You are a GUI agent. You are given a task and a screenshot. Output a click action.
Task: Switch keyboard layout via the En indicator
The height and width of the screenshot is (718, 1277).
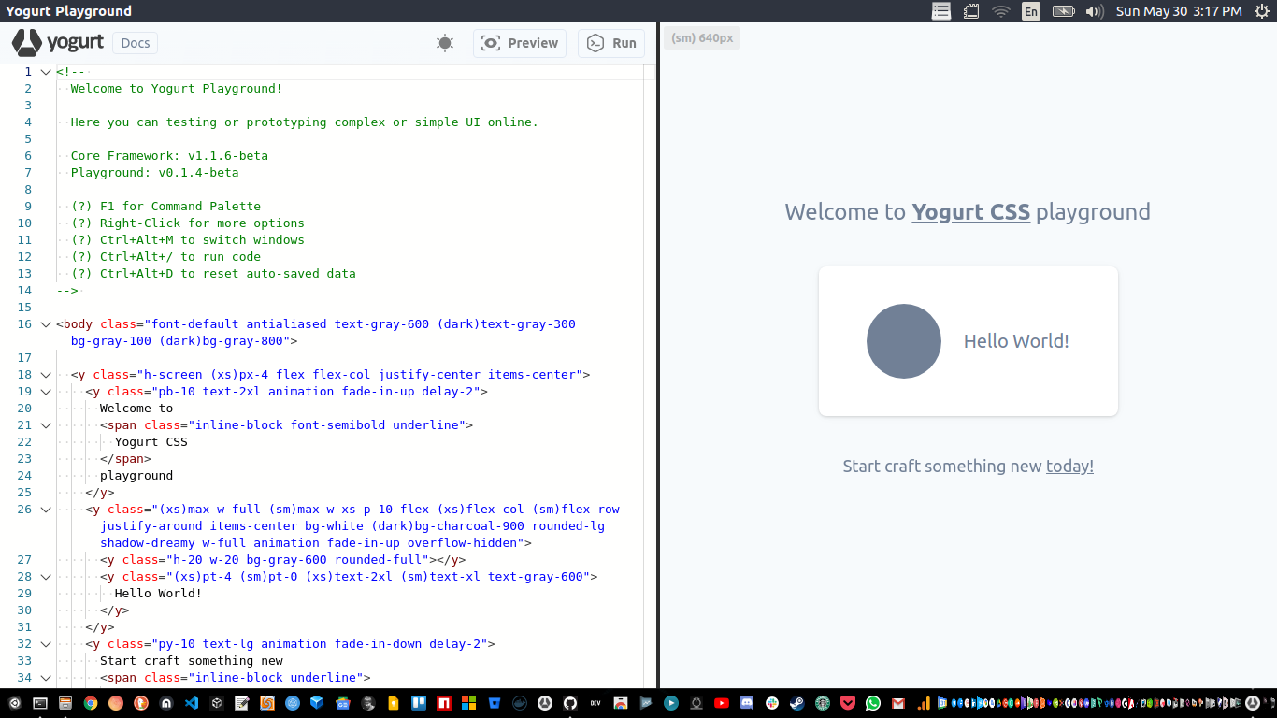1030,11
